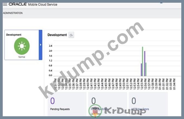Open the HTTP 4xx Errors link
184x119 pixels.
tap(100, 109)
